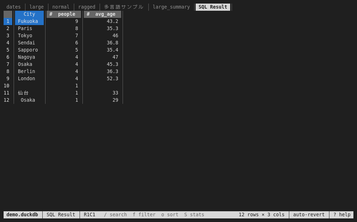Switch to the dates tab
Viewport: 357px width, 222px height.
click(x=13, y=7)
